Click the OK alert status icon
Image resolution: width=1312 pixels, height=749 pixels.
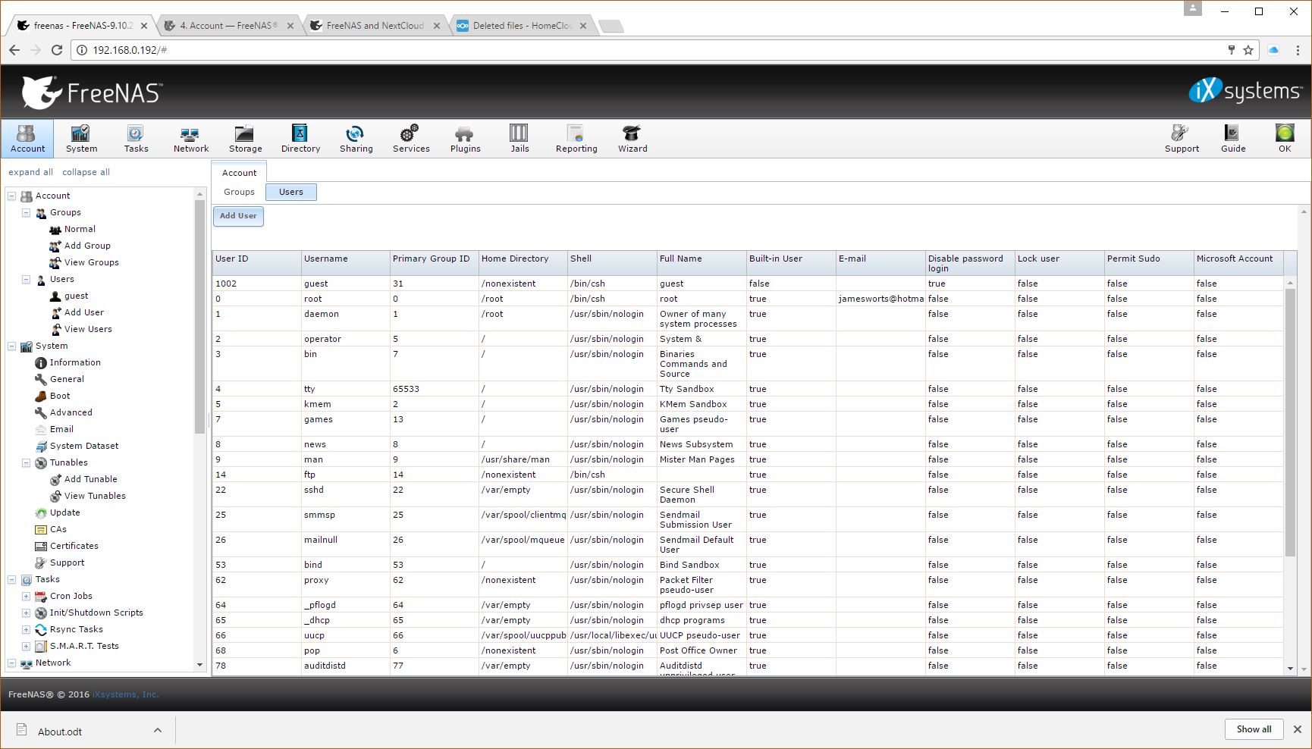tap(1284, 139)
